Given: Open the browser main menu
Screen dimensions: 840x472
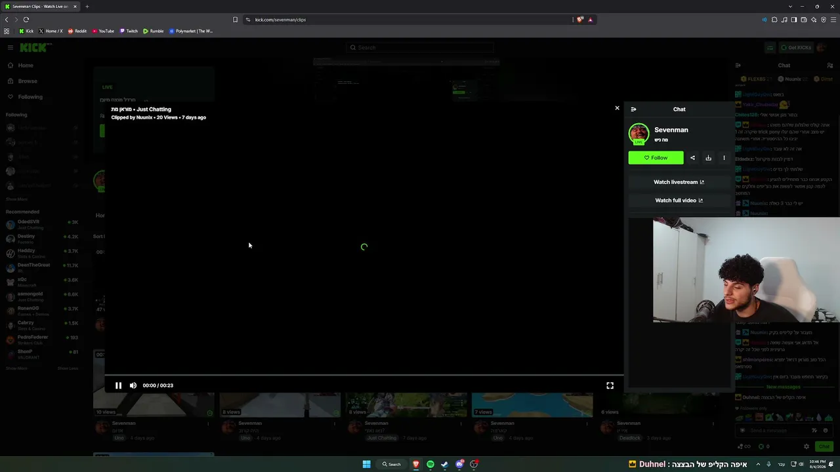Looking at the screenshot, I should coord(833,20).
